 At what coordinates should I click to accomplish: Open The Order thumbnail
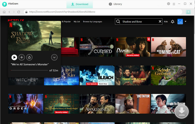(26, 104)
